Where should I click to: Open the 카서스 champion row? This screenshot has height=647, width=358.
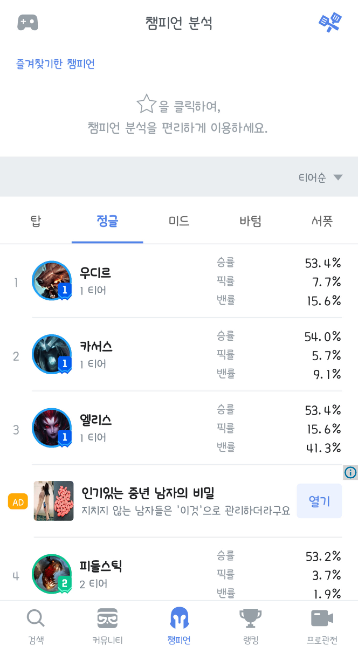point(179,354)
